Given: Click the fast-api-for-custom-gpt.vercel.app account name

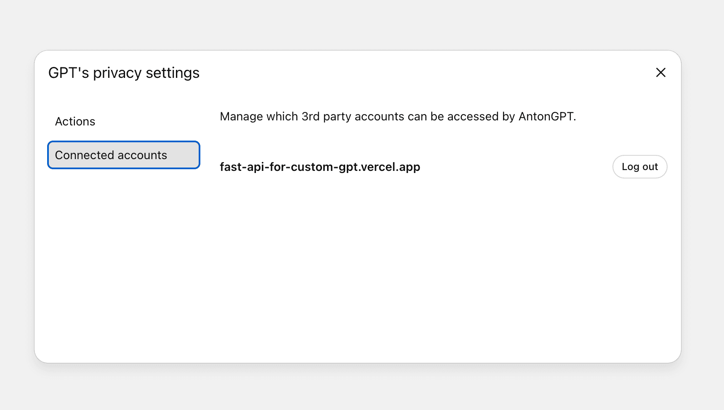Looking at the screenshot, I should click(x=319, y=167).
